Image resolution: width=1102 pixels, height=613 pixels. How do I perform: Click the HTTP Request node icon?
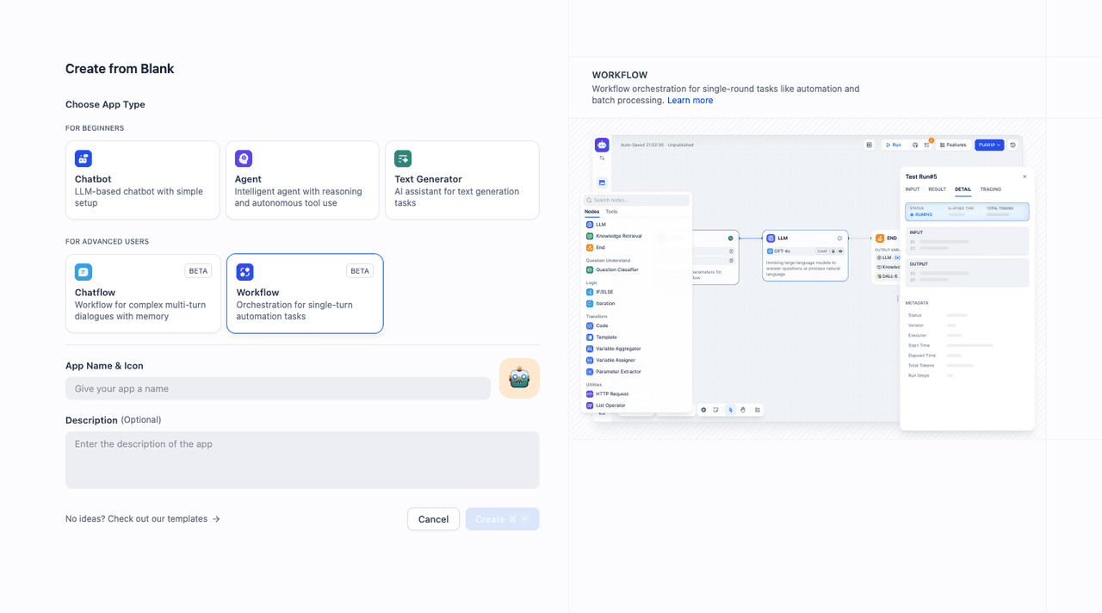click(x=590, y=394)
